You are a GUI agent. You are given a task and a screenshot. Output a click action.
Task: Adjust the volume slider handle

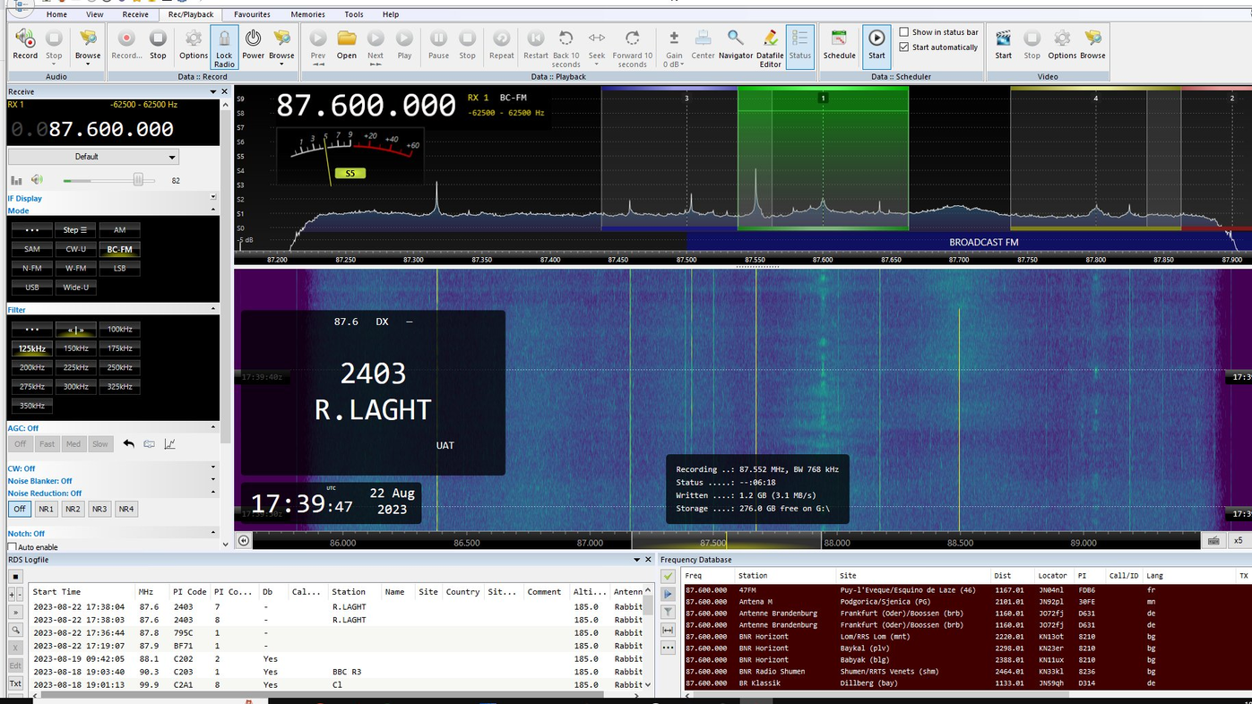(x=138, y=180)
